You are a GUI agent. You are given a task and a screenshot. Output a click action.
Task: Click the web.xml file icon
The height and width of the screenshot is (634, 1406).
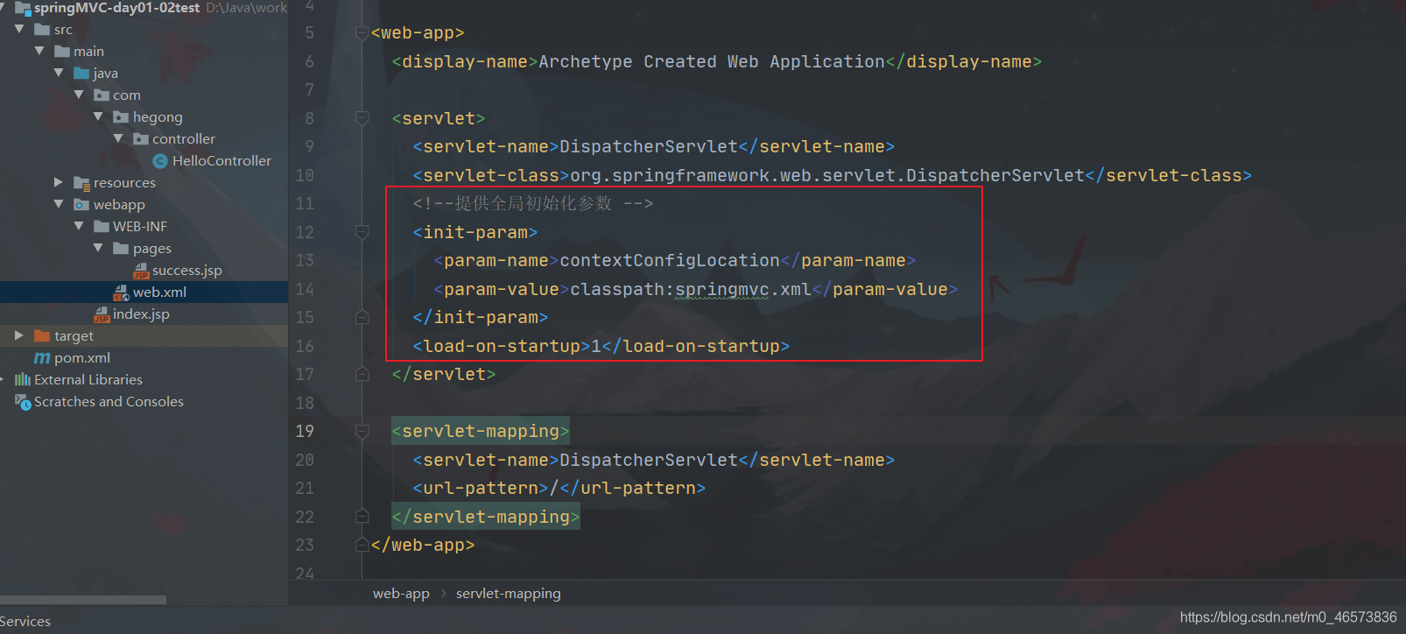122,292
